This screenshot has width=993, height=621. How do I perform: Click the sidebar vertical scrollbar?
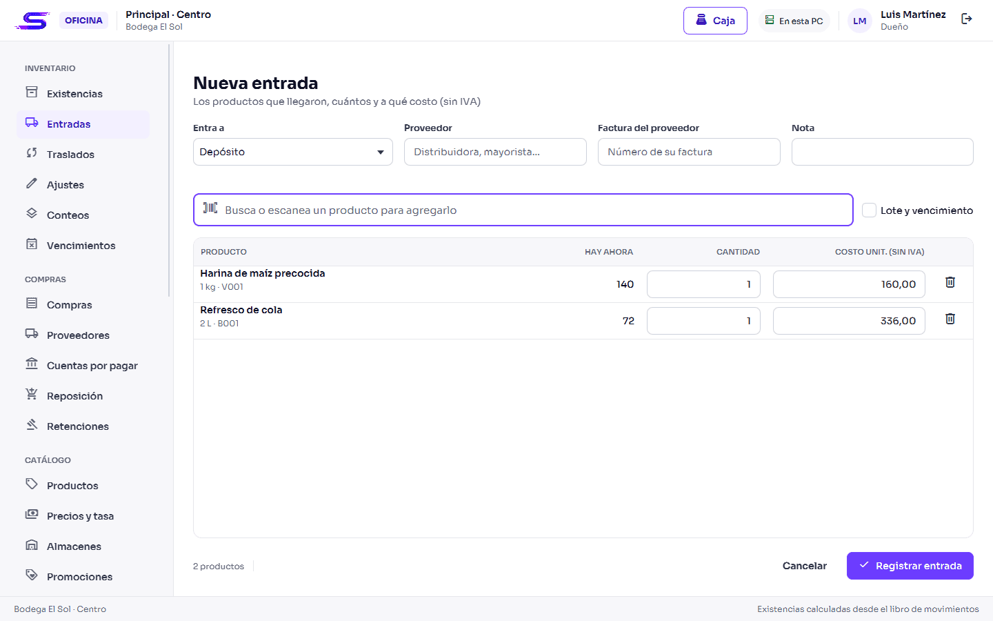click(169, 170)
